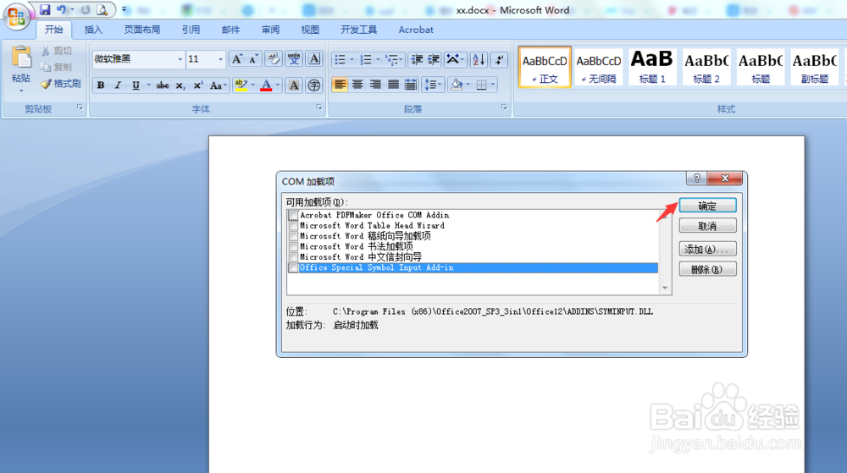Check Microsoft Word 稿纸向导加载项
Image resolution: width=847 pixels, height=473 pixels.
point(293,236)
